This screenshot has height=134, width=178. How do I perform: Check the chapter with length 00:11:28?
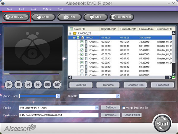tap(82, 71)
